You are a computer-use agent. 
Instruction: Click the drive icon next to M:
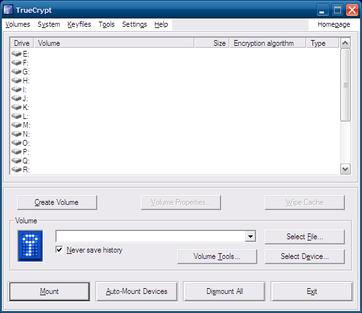point(17,125)
